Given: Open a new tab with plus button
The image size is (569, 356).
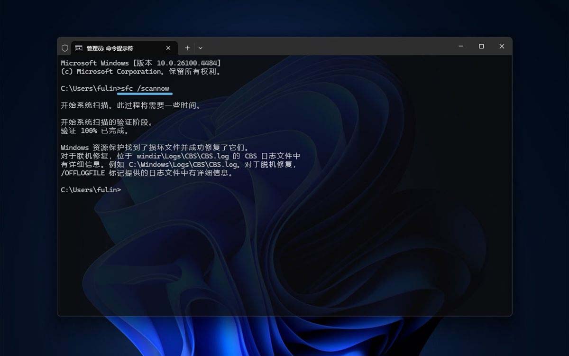Looking at the screenshot, I should [187, 48].
